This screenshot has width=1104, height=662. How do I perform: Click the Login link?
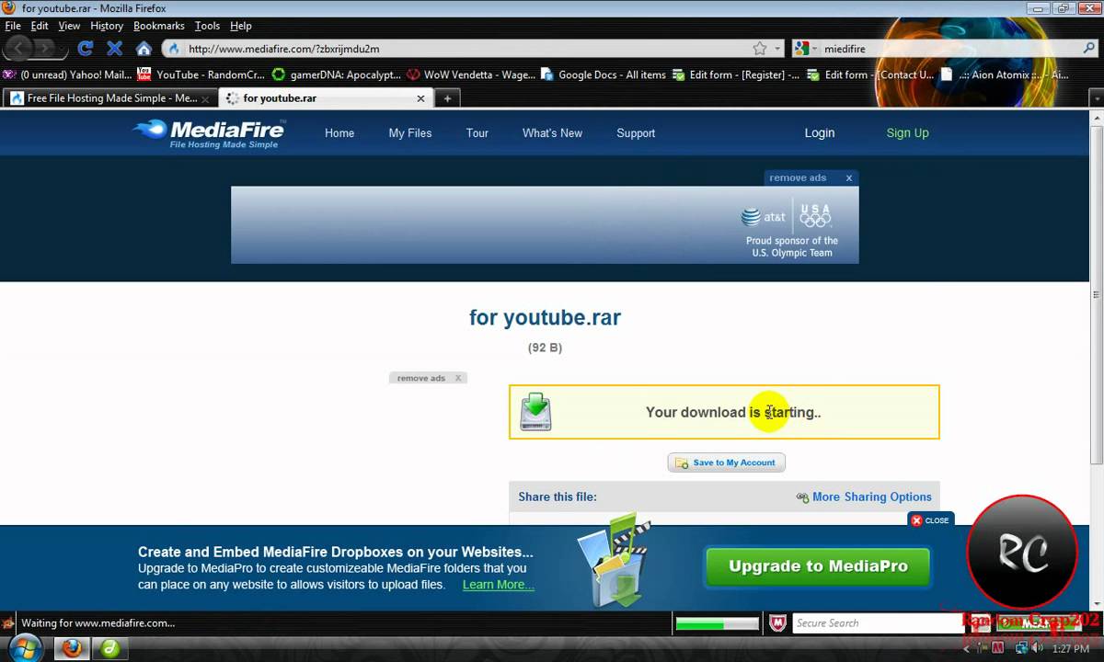(x=820, y=133)
